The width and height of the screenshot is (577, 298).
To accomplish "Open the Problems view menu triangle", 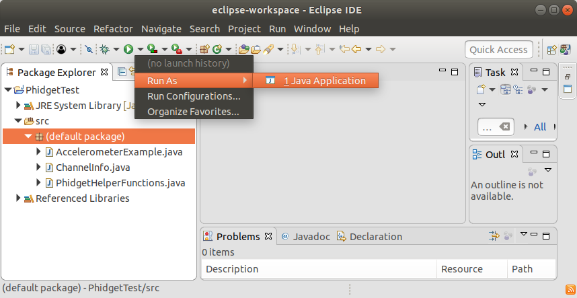I will (x=524, y=234).
